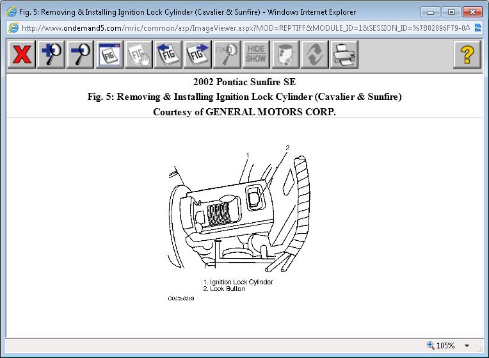This screenshot has width=489, height=358.
Task: Click the ignition lock cylinder diagram image
Action: tap(239, 208)
